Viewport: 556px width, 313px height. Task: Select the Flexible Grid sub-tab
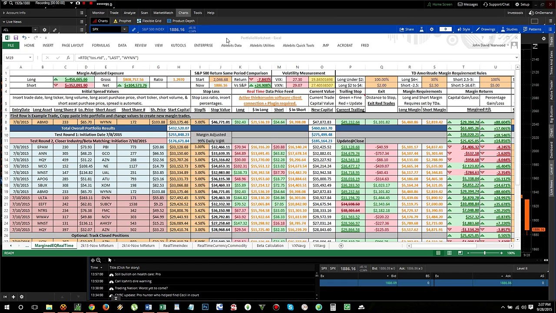tap(149, 21)
